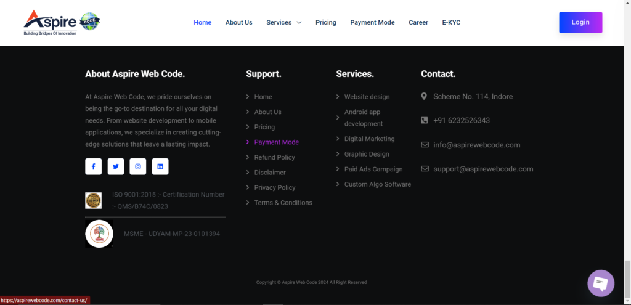The height and width of the screenshot is (305, 631).
Task: Click the ISO 9001 certification badge
Action: tap(94, 200)
